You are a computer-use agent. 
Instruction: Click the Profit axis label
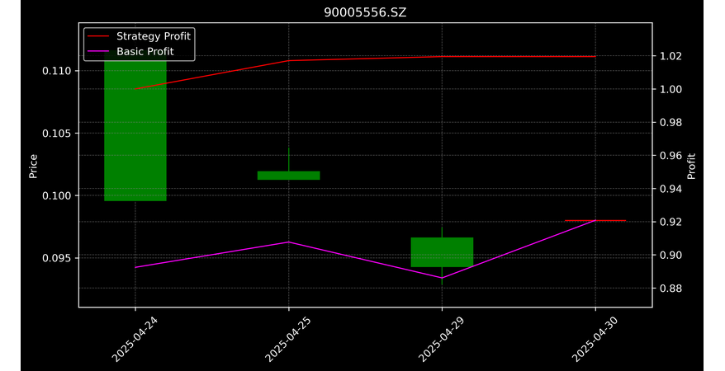click(x=691, y=166)
